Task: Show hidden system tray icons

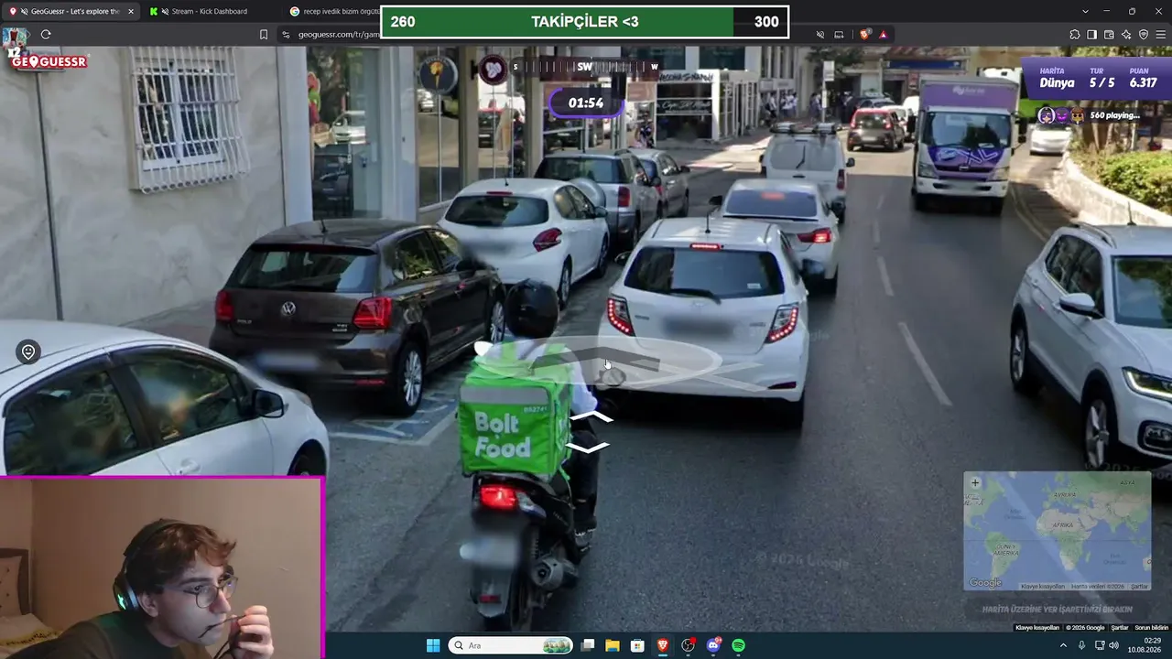Action: point(1063,645)
